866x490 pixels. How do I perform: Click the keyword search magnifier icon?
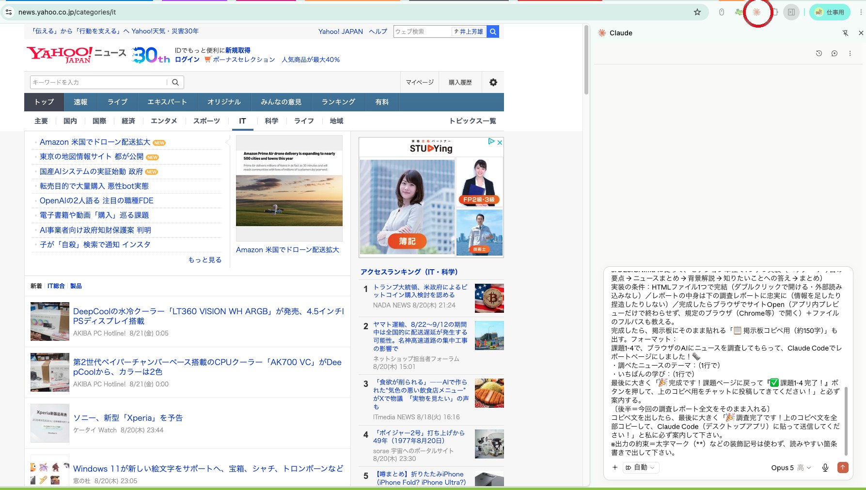pos(175,82)
